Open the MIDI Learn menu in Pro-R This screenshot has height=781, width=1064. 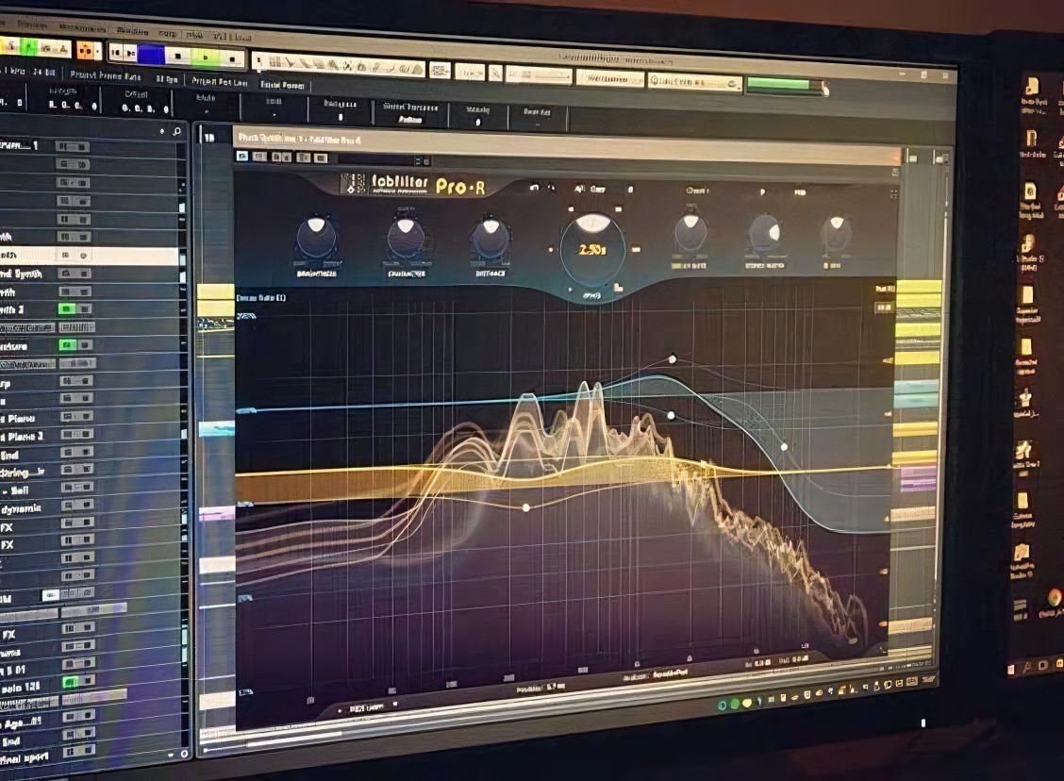pyautogui.click(x=366, y=708)
